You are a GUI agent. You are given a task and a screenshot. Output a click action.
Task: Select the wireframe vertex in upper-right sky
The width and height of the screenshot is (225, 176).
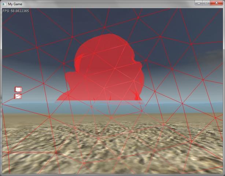[x=191, y=44]
